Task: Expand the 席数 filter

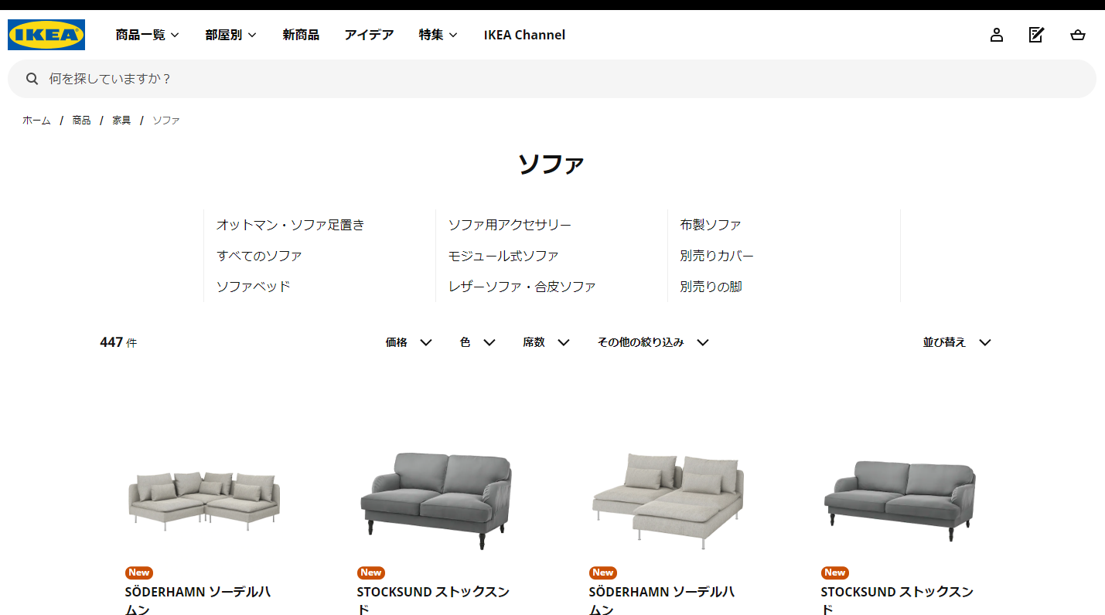Action: tap(547, 342)
